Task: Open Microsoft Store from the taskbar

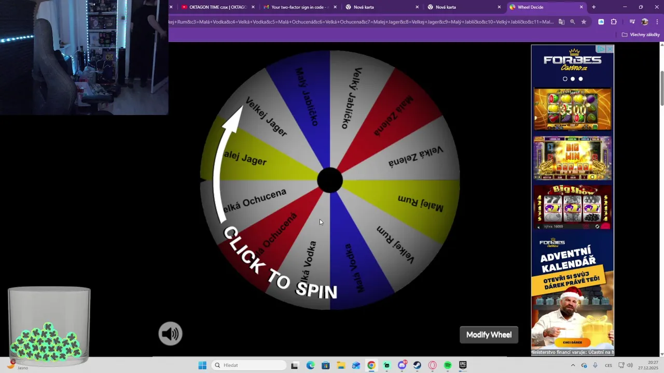Action: coord(325,365)
